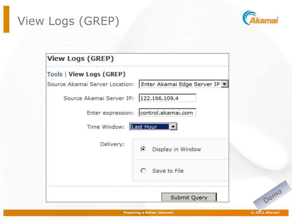Click the Akamai logo
Screen dimensions: 292x219
tap(261, 18)
